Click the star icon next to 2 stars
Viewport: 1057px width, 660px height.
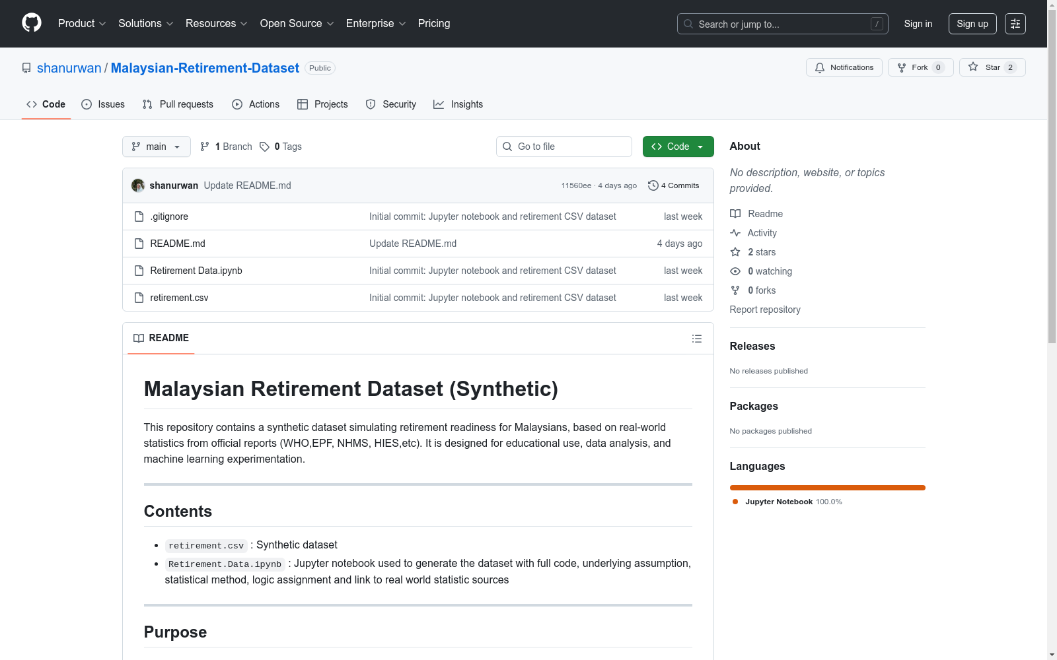[x=735, y=252]
